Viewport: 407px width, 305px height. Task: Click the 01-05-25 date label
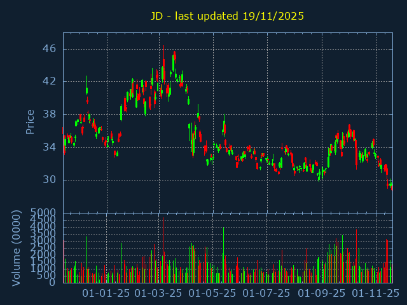(213, 294)
